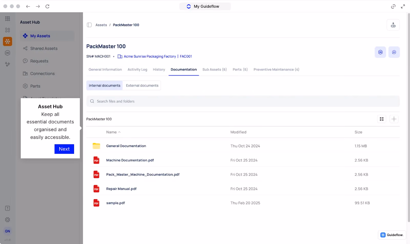
Task: Open Repair Manual.pdf file
Action: point(121,189)
